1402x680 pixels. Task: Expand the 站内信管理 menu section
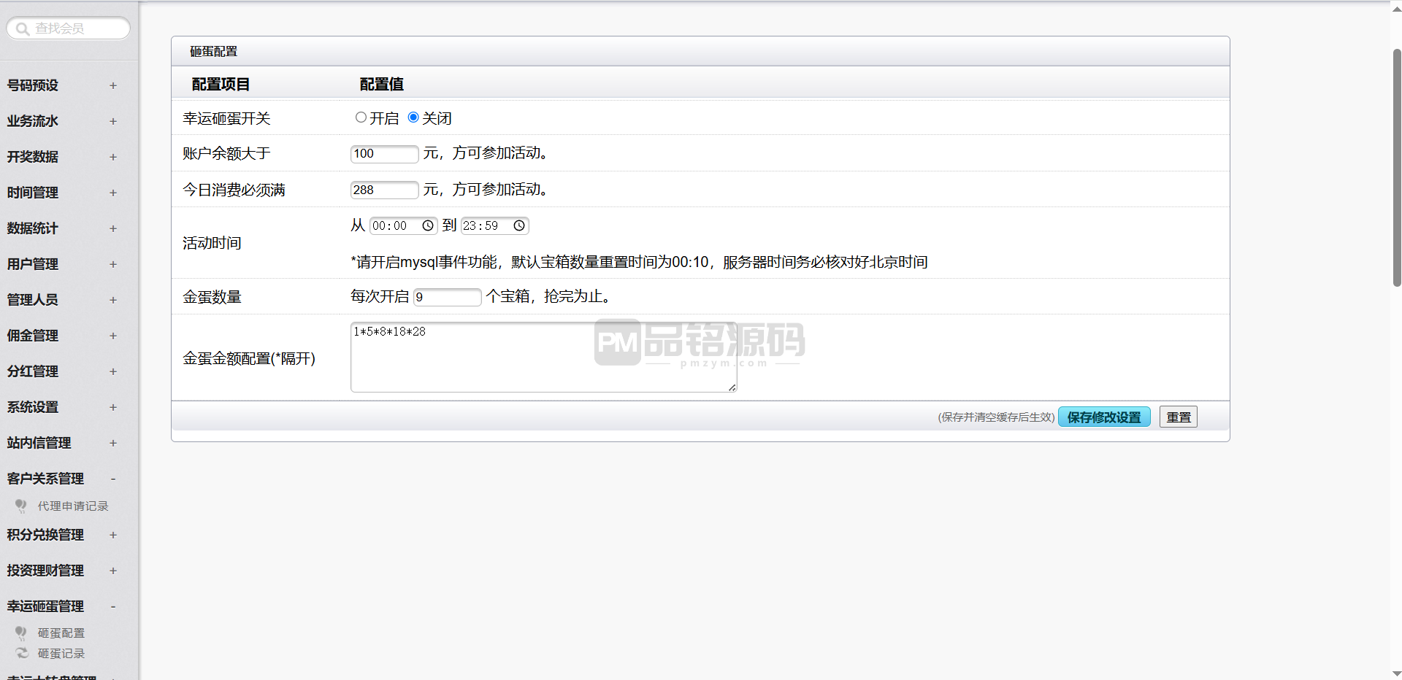tap(113, 443)
